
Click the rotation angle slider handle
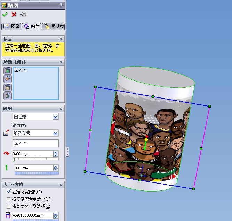14,160
